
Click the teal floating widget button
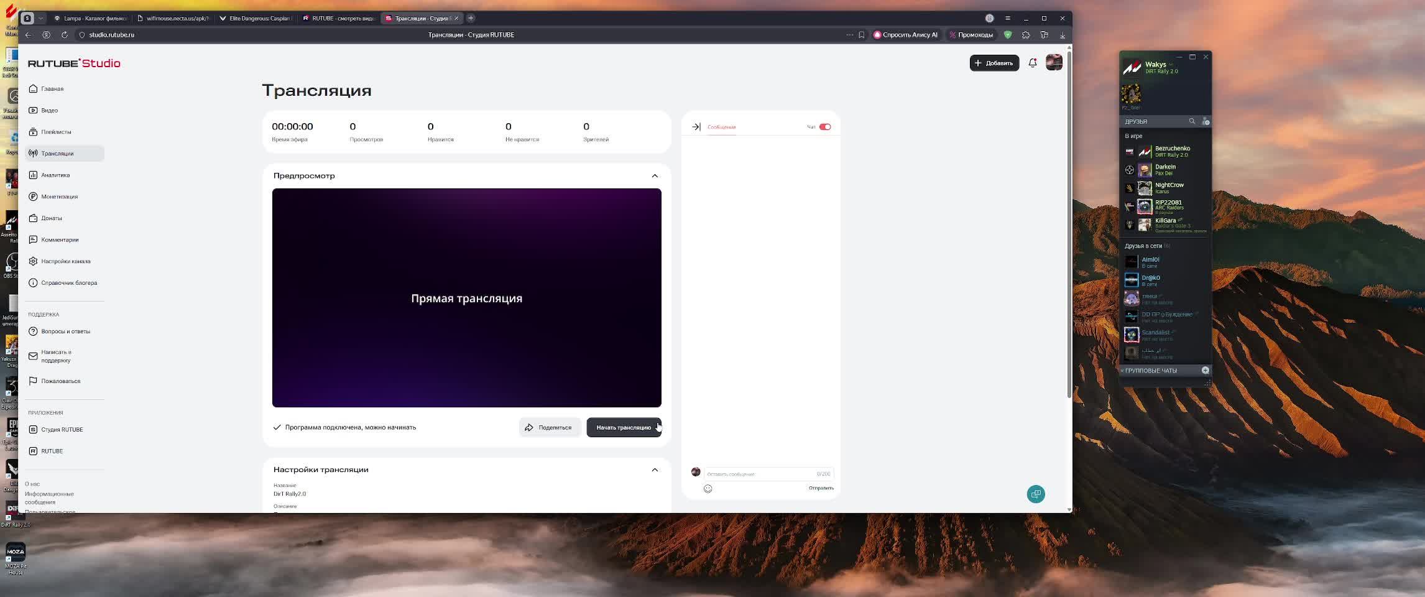coord(1036,494)
